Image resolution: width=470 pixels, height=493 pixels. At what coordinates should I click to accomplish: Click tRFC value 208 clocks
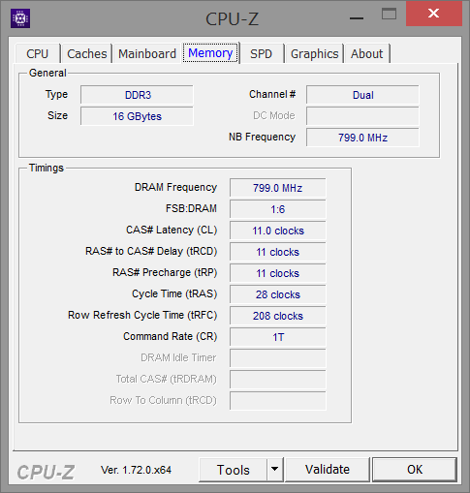point(278,316)
